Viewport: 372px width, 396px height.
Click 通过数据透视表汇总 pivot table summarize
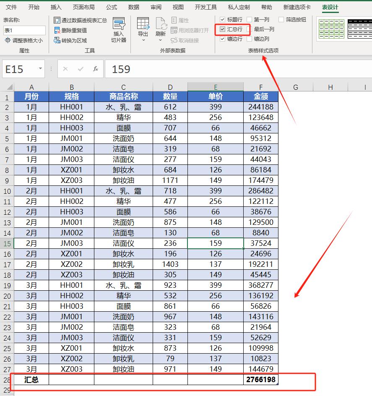(81, 20)
